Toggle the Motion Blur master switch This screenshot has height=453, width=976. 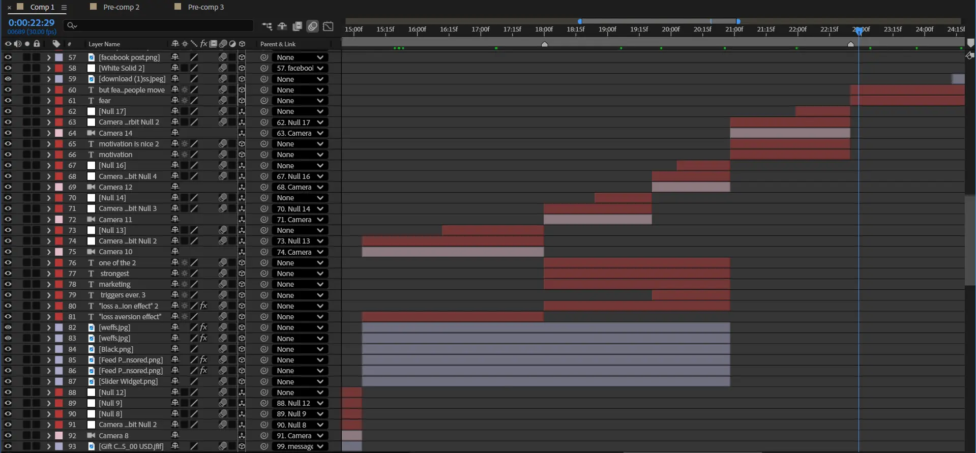pyautogui.click(x=313, y=26)
